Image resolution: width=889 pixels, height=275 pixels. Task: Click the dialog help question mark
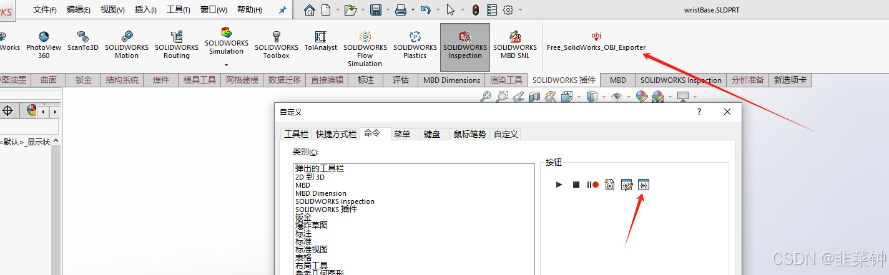[x=699, y=112]
